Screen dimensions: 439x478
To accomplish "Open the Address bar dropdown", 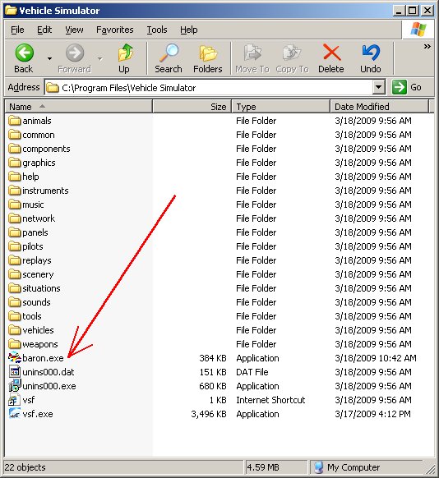I will tap(378, 88).
